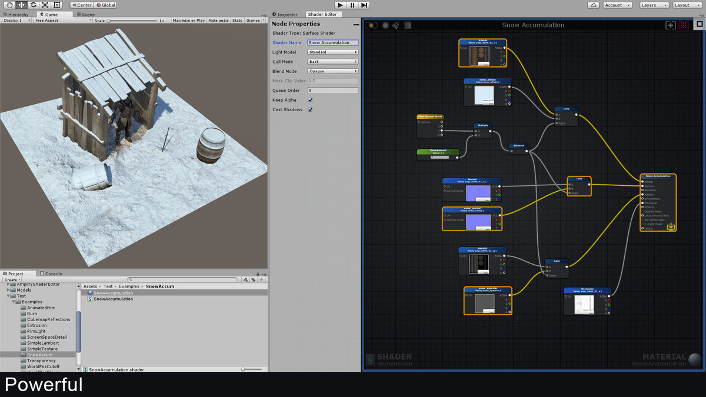Collapse the Test folder in project tree
The height and width of the screenshot is (397, 706).
point(8,296)
